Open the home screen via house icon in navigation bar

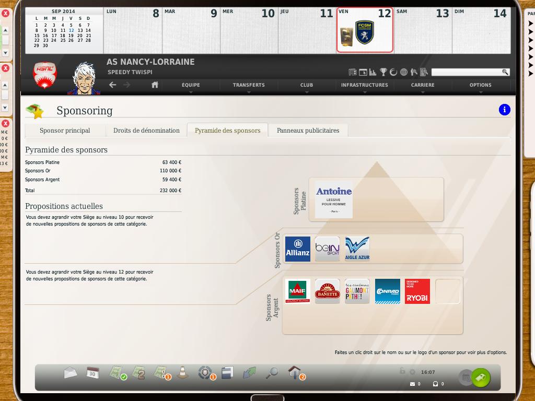[155, 85]
